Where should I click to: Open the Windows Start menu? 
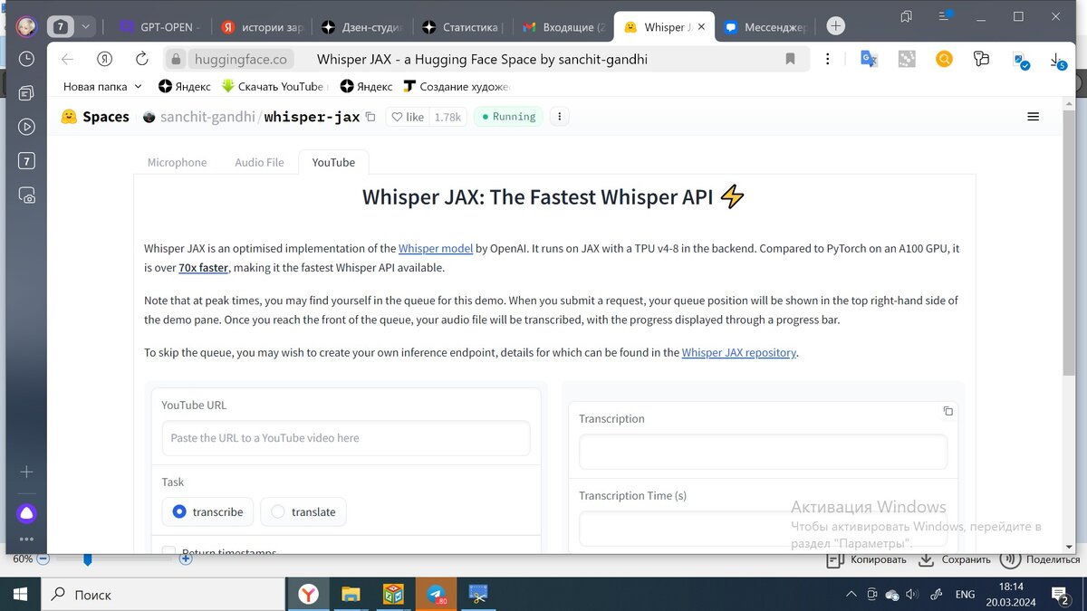click(x=20, y=595)
